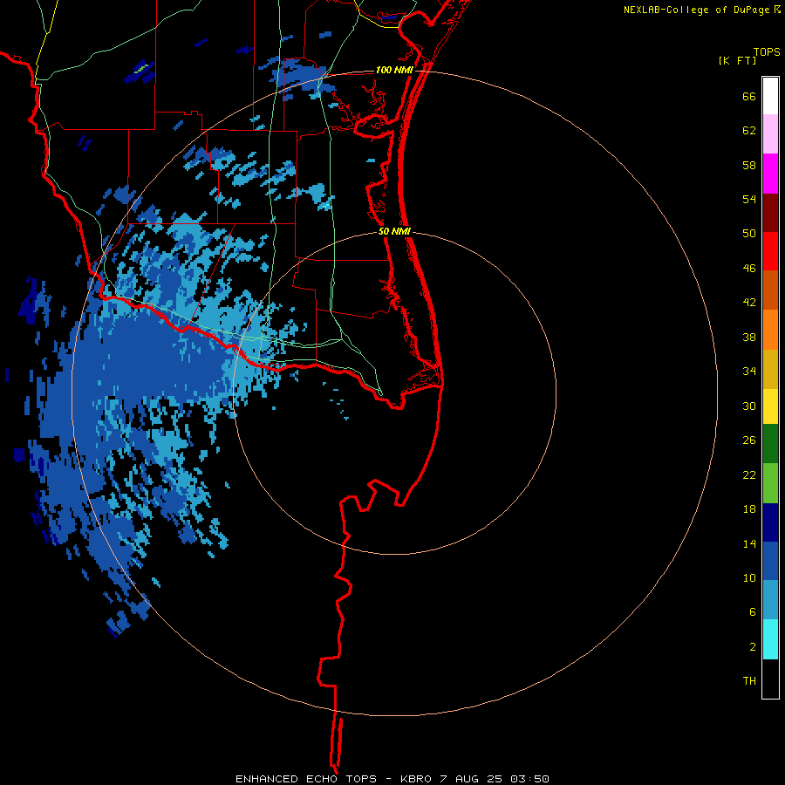
Task: Click the dark red swatch near 54
Action: pos(770,213)
